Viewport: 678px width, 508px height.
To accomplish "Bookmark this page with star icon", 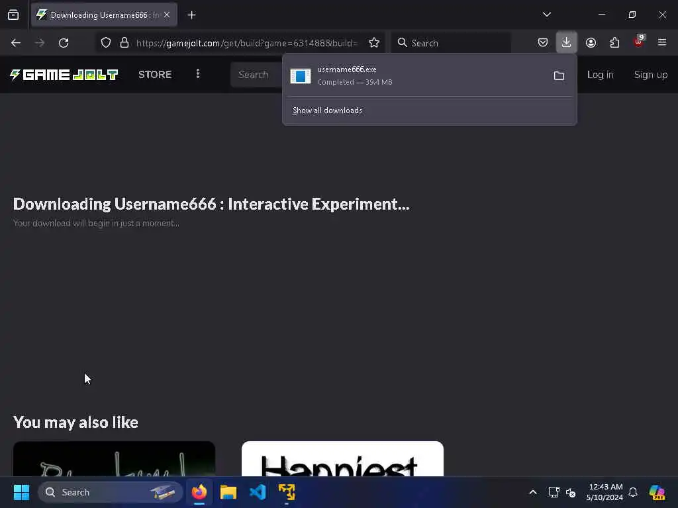I will tap(374, 43).
